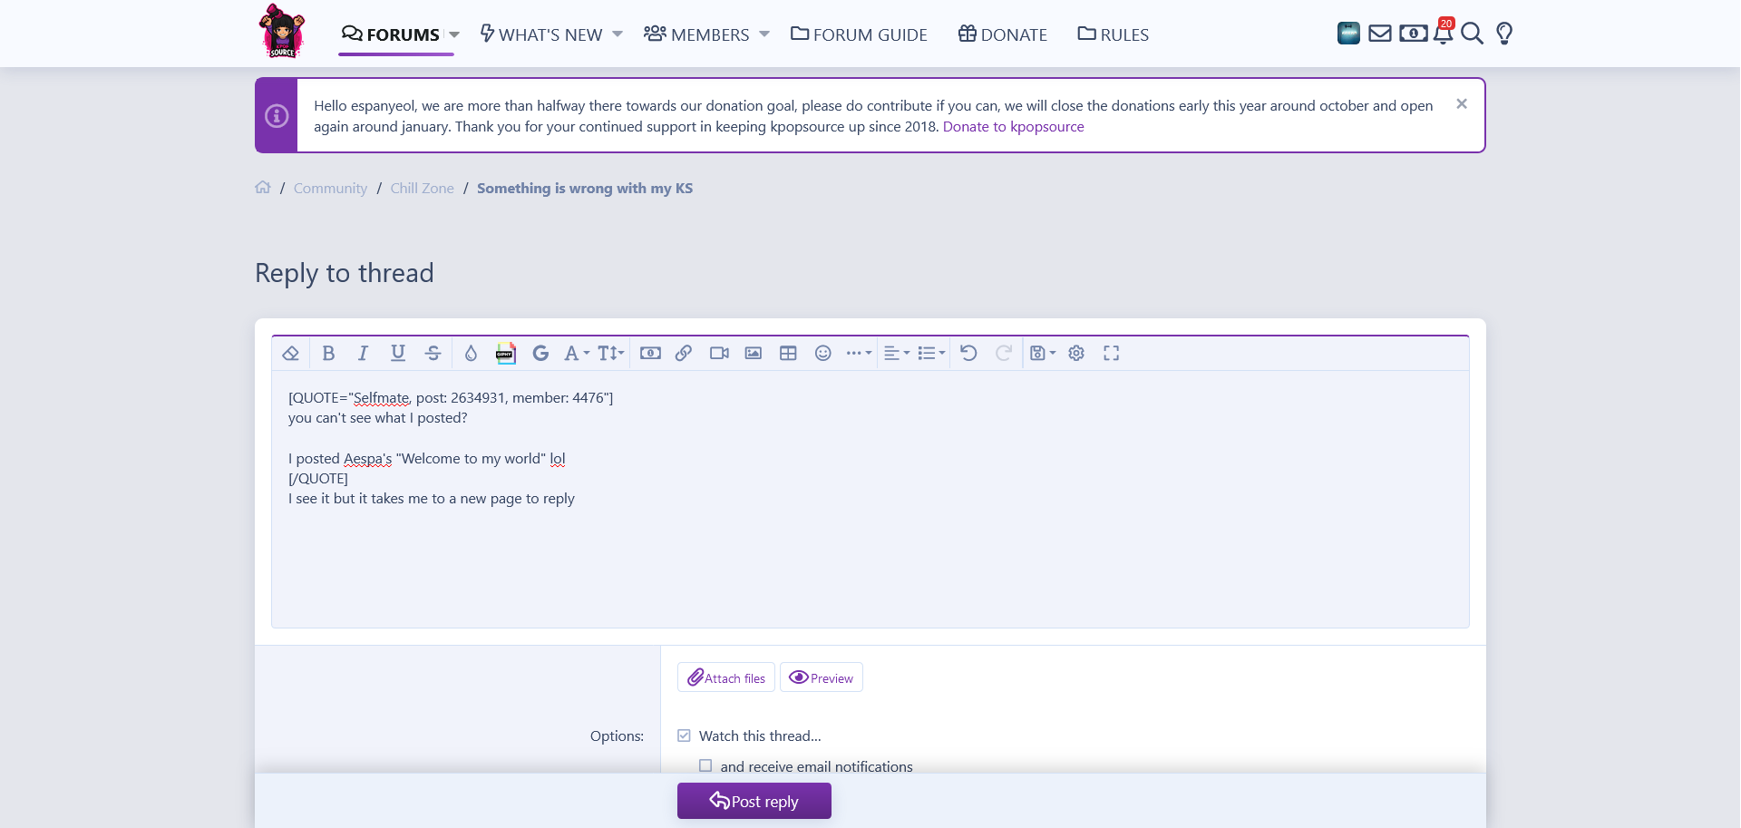The height and width of the screenshot is (828, 1741).
Task: Expand the more options ellipsis menu
Action: [859, 354]
